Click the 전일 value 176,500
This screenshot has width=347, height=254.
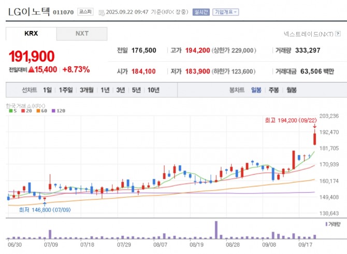[x=144, y=50]
